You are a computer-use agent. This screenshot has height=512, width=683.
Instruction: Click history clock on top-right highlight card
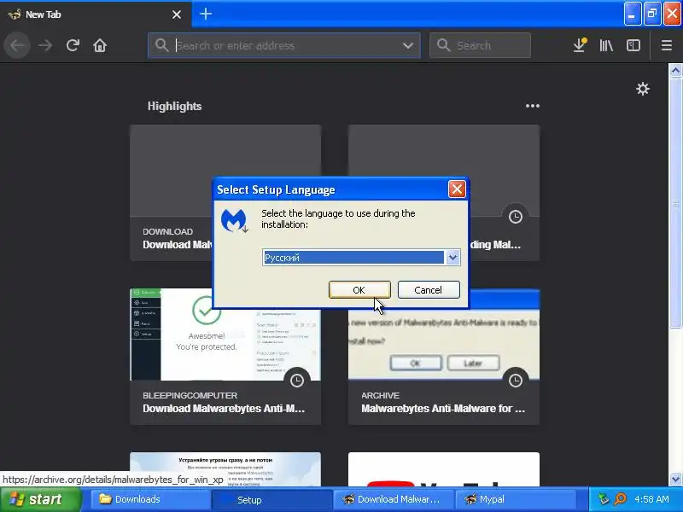click(x=516, y=217)
